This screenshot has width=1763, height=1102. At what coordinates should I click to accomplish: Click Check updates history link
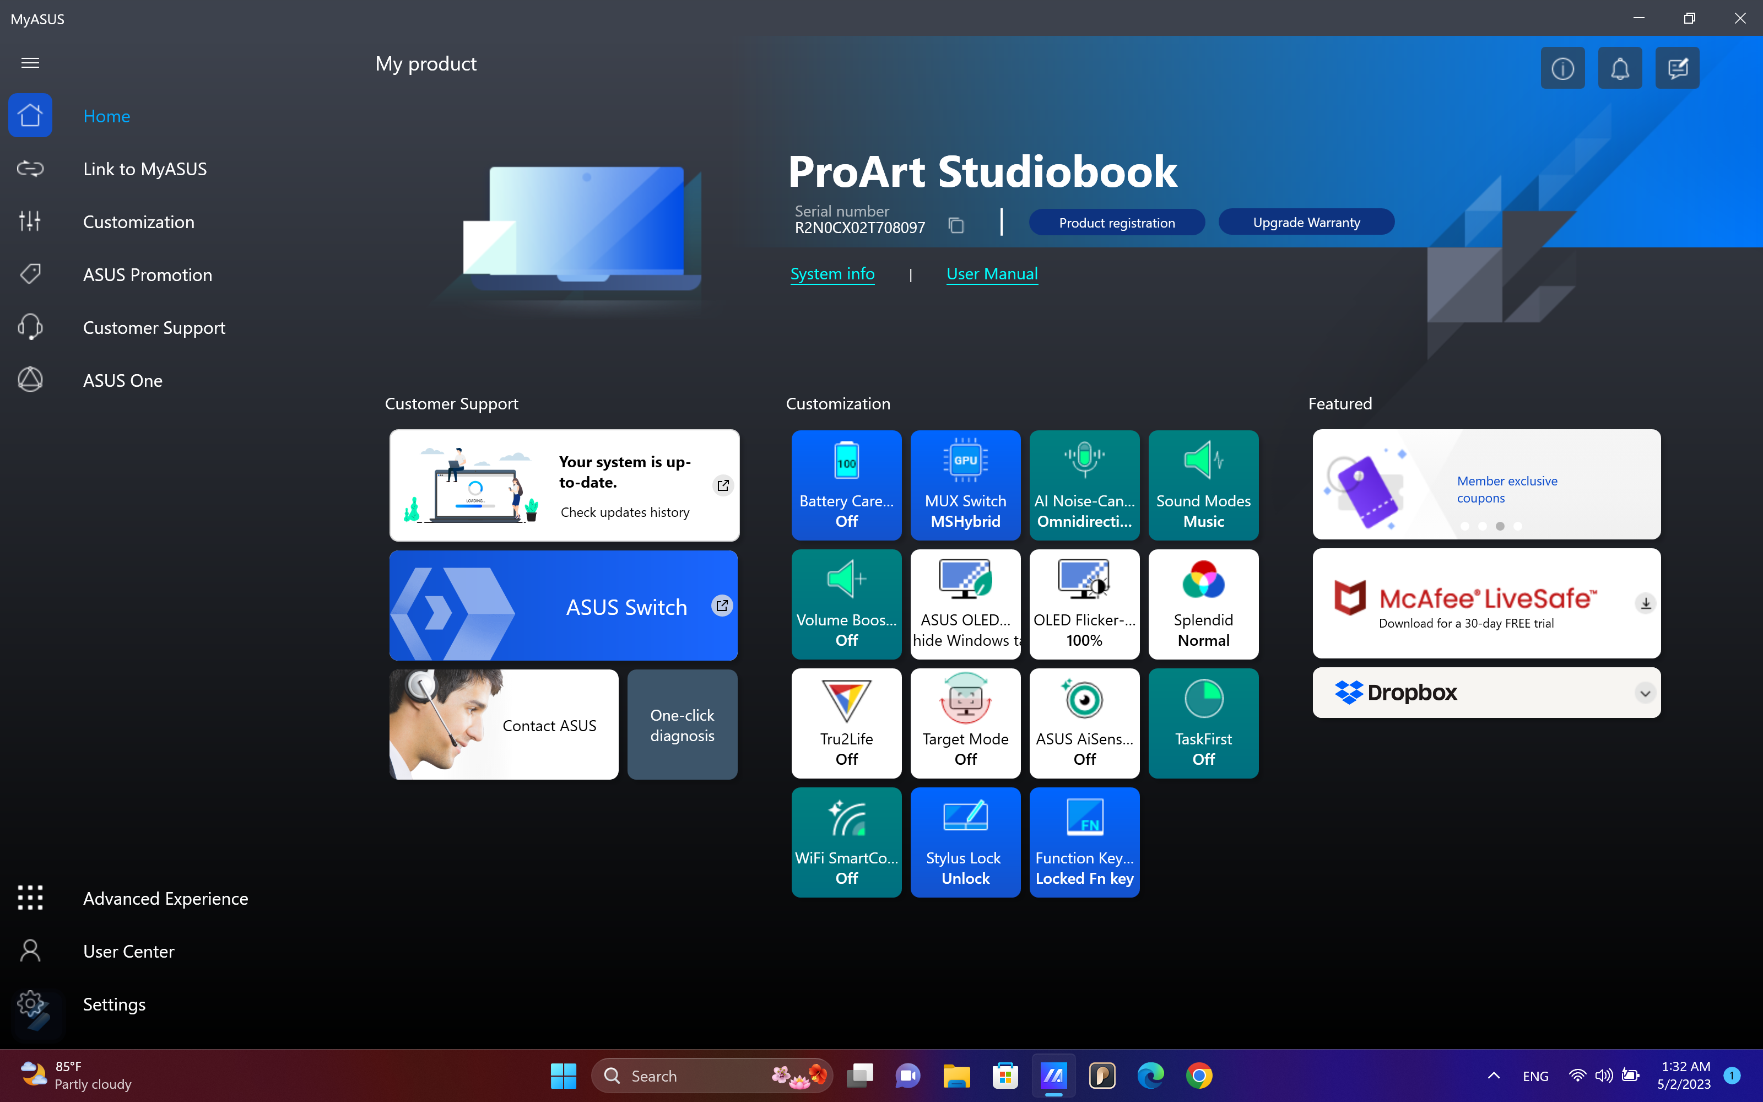point(625,512)
